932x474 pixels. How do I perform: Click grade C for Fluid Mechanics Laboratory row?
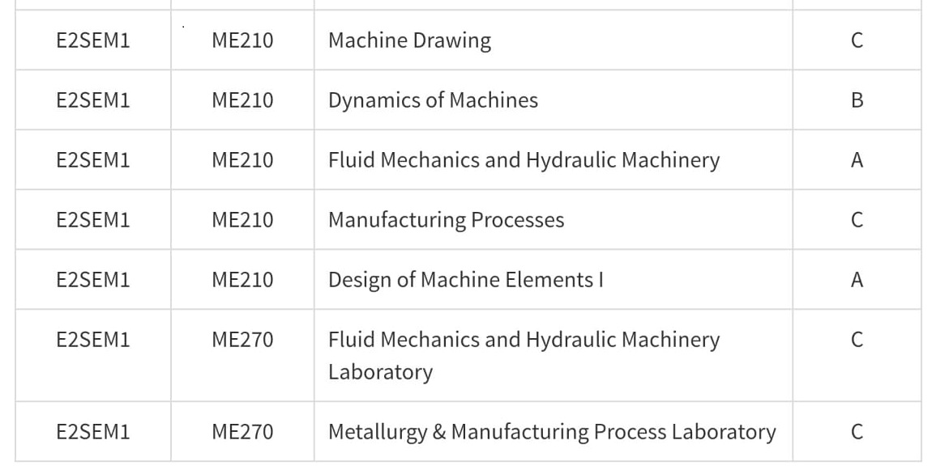857,340
